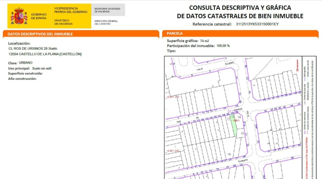Click the 'CONSULTA DESCRIPTIVA Y GRÁFICA' title line
This screenshot has width=322, height=179.
[x=240, y=8]
